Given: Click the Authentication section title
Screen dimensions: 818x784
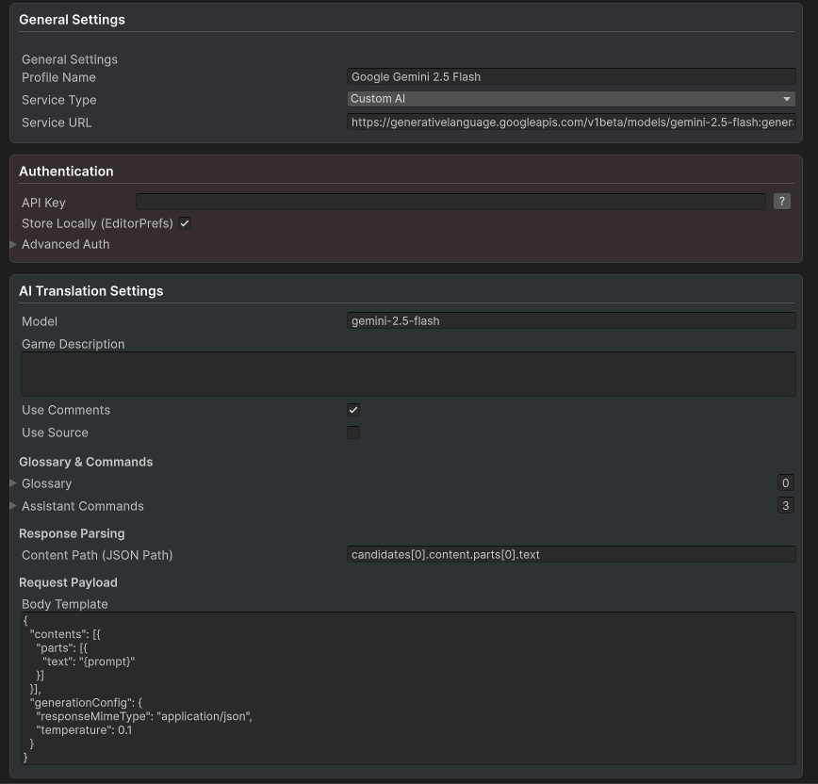Looking at the screenshot, I should (66, 171).
